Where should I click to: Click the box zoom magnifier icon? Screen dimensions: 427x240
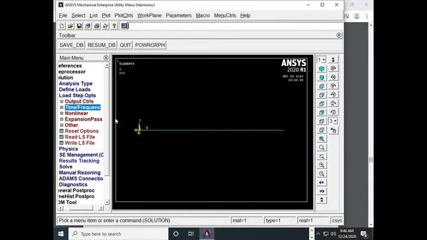pyautogui.click(x=322, y=147)
